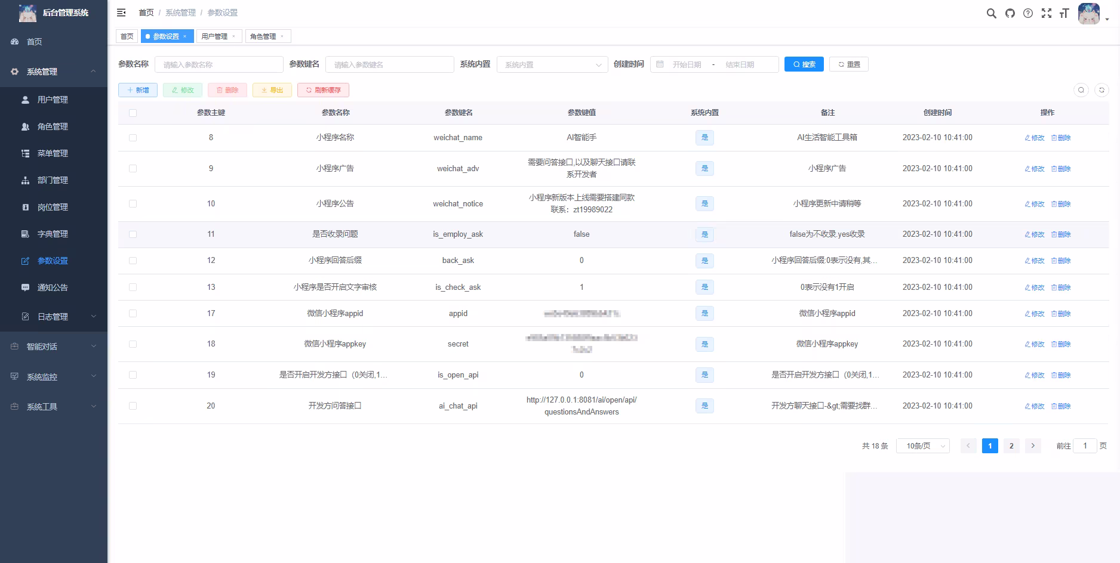Image resolution: width=1120 pixels, height=563 pixels.
Task: Expand the 系统监控 sidebar menu
Action: click(x=54, y=377)
